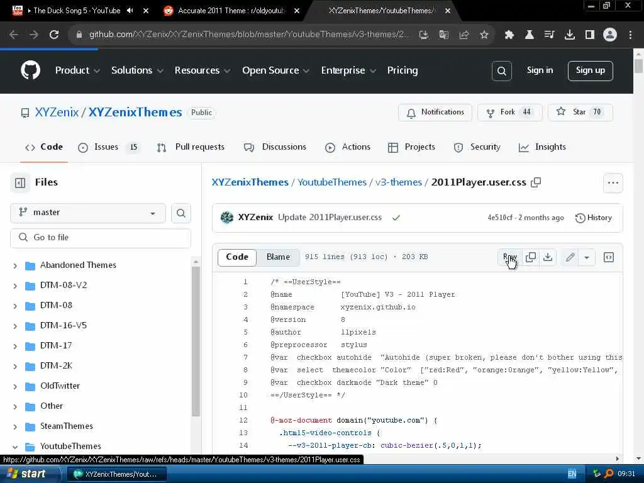Open the browser downloads icon
This screenshot has width=644, height=483.
(570, 35)
